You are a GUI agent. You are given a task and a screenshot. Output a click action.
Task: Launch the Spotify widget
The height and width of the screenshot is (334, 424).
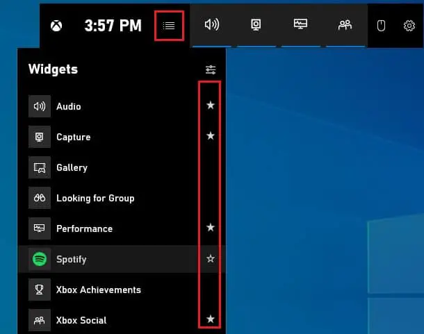point(122,259)
